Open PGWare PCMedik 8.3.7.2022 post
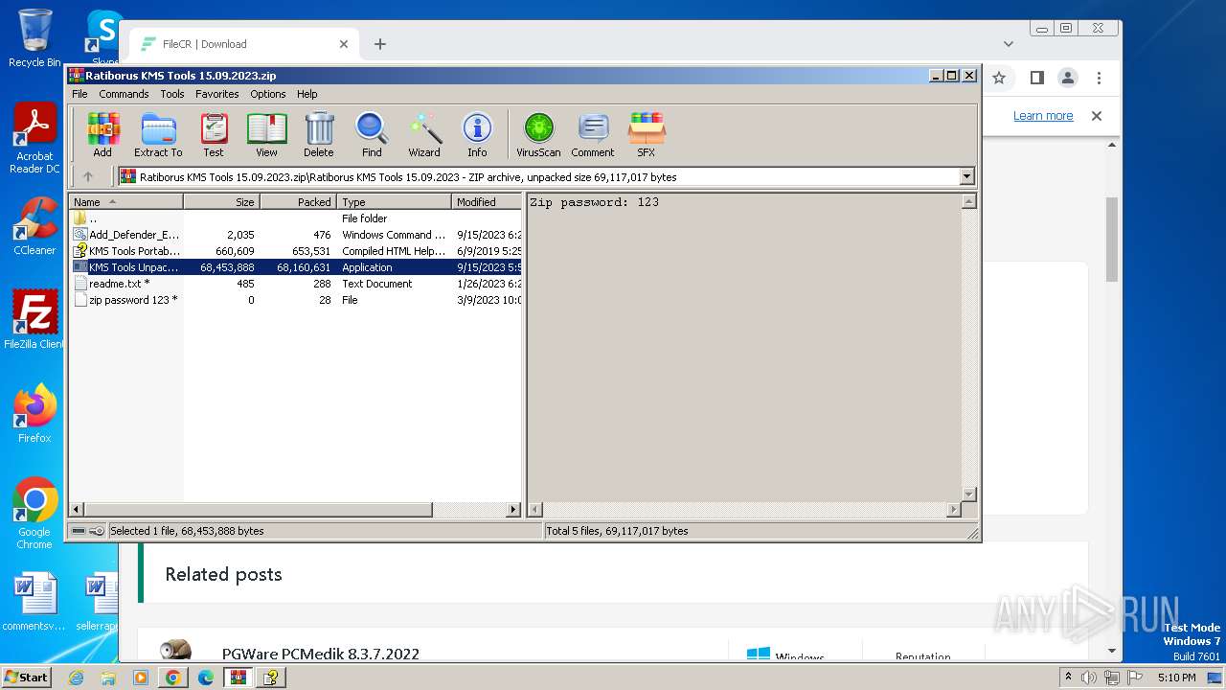This screenshot has width=1226, height=690. (321, 655)
